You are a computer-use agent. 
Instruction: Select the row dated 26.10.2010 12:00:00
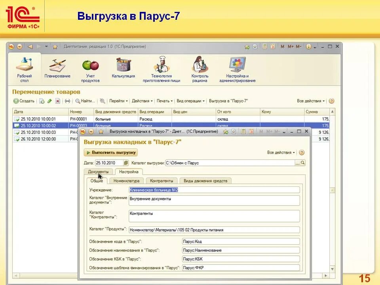coord(45,139)
